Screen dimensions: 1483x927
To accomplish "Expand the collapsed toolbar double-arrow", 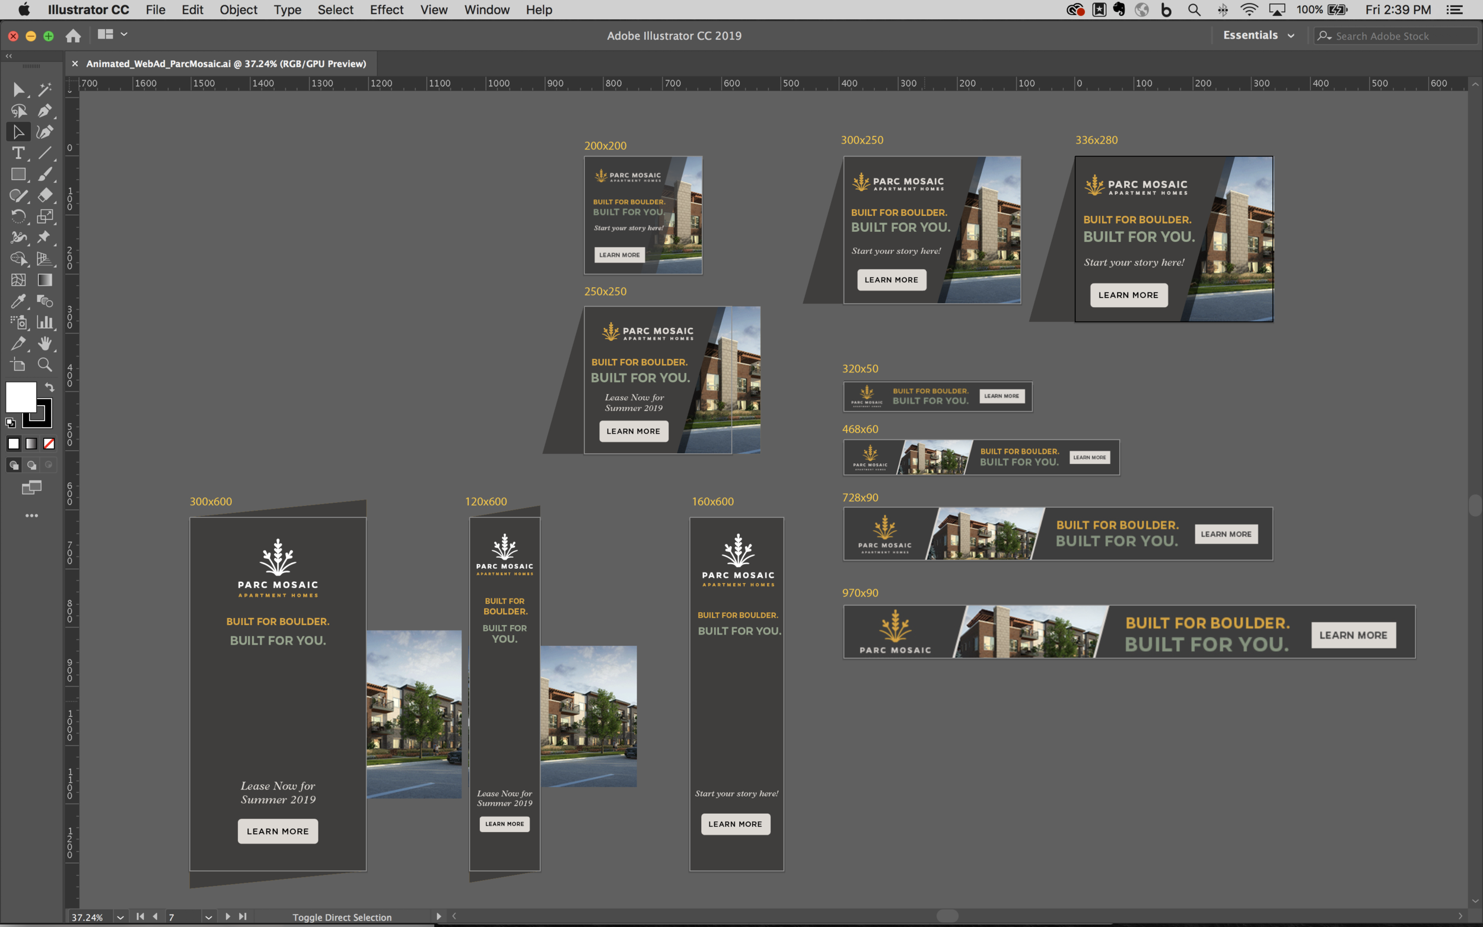I will tap(8, 56).
